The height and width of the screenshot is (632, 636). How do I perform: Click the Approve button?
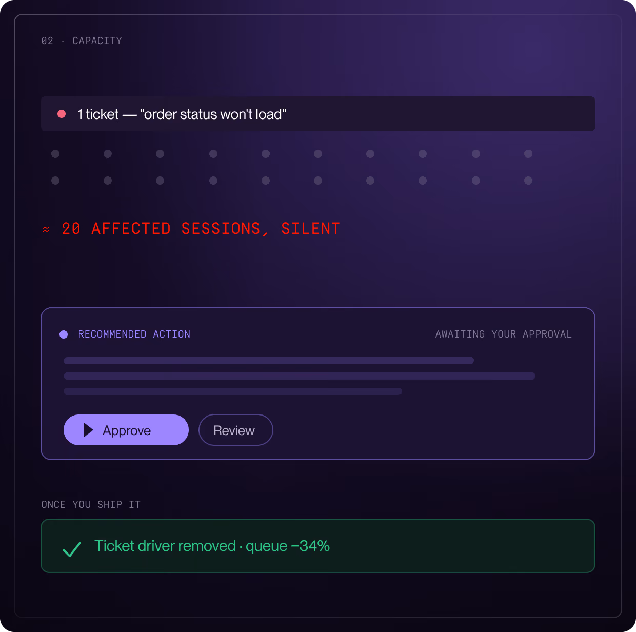(x=126, y=430)
